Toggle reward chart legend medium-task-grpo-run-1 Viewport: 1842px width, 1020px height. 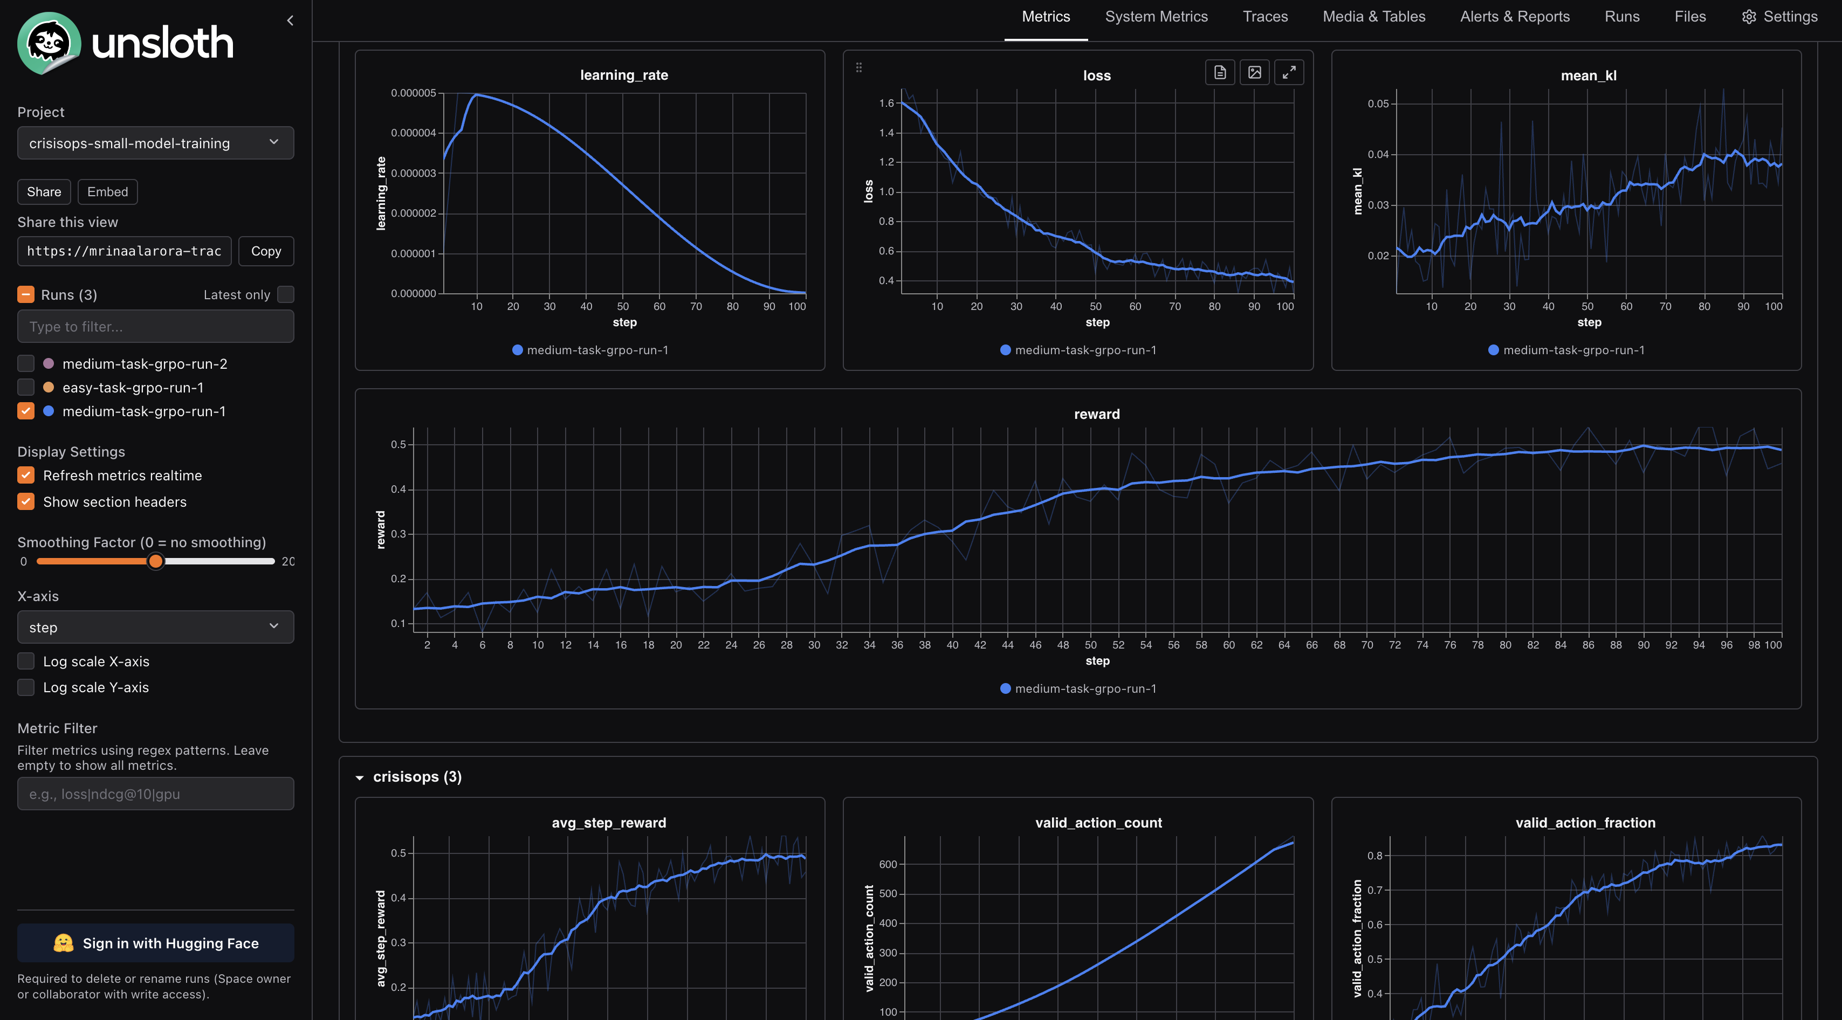point(1078,688)
